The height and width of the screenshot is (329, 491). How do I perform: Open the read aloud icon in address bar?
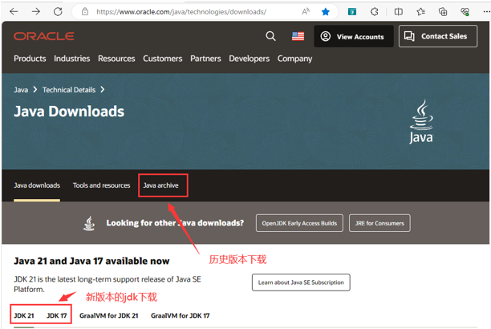(306, 12)
